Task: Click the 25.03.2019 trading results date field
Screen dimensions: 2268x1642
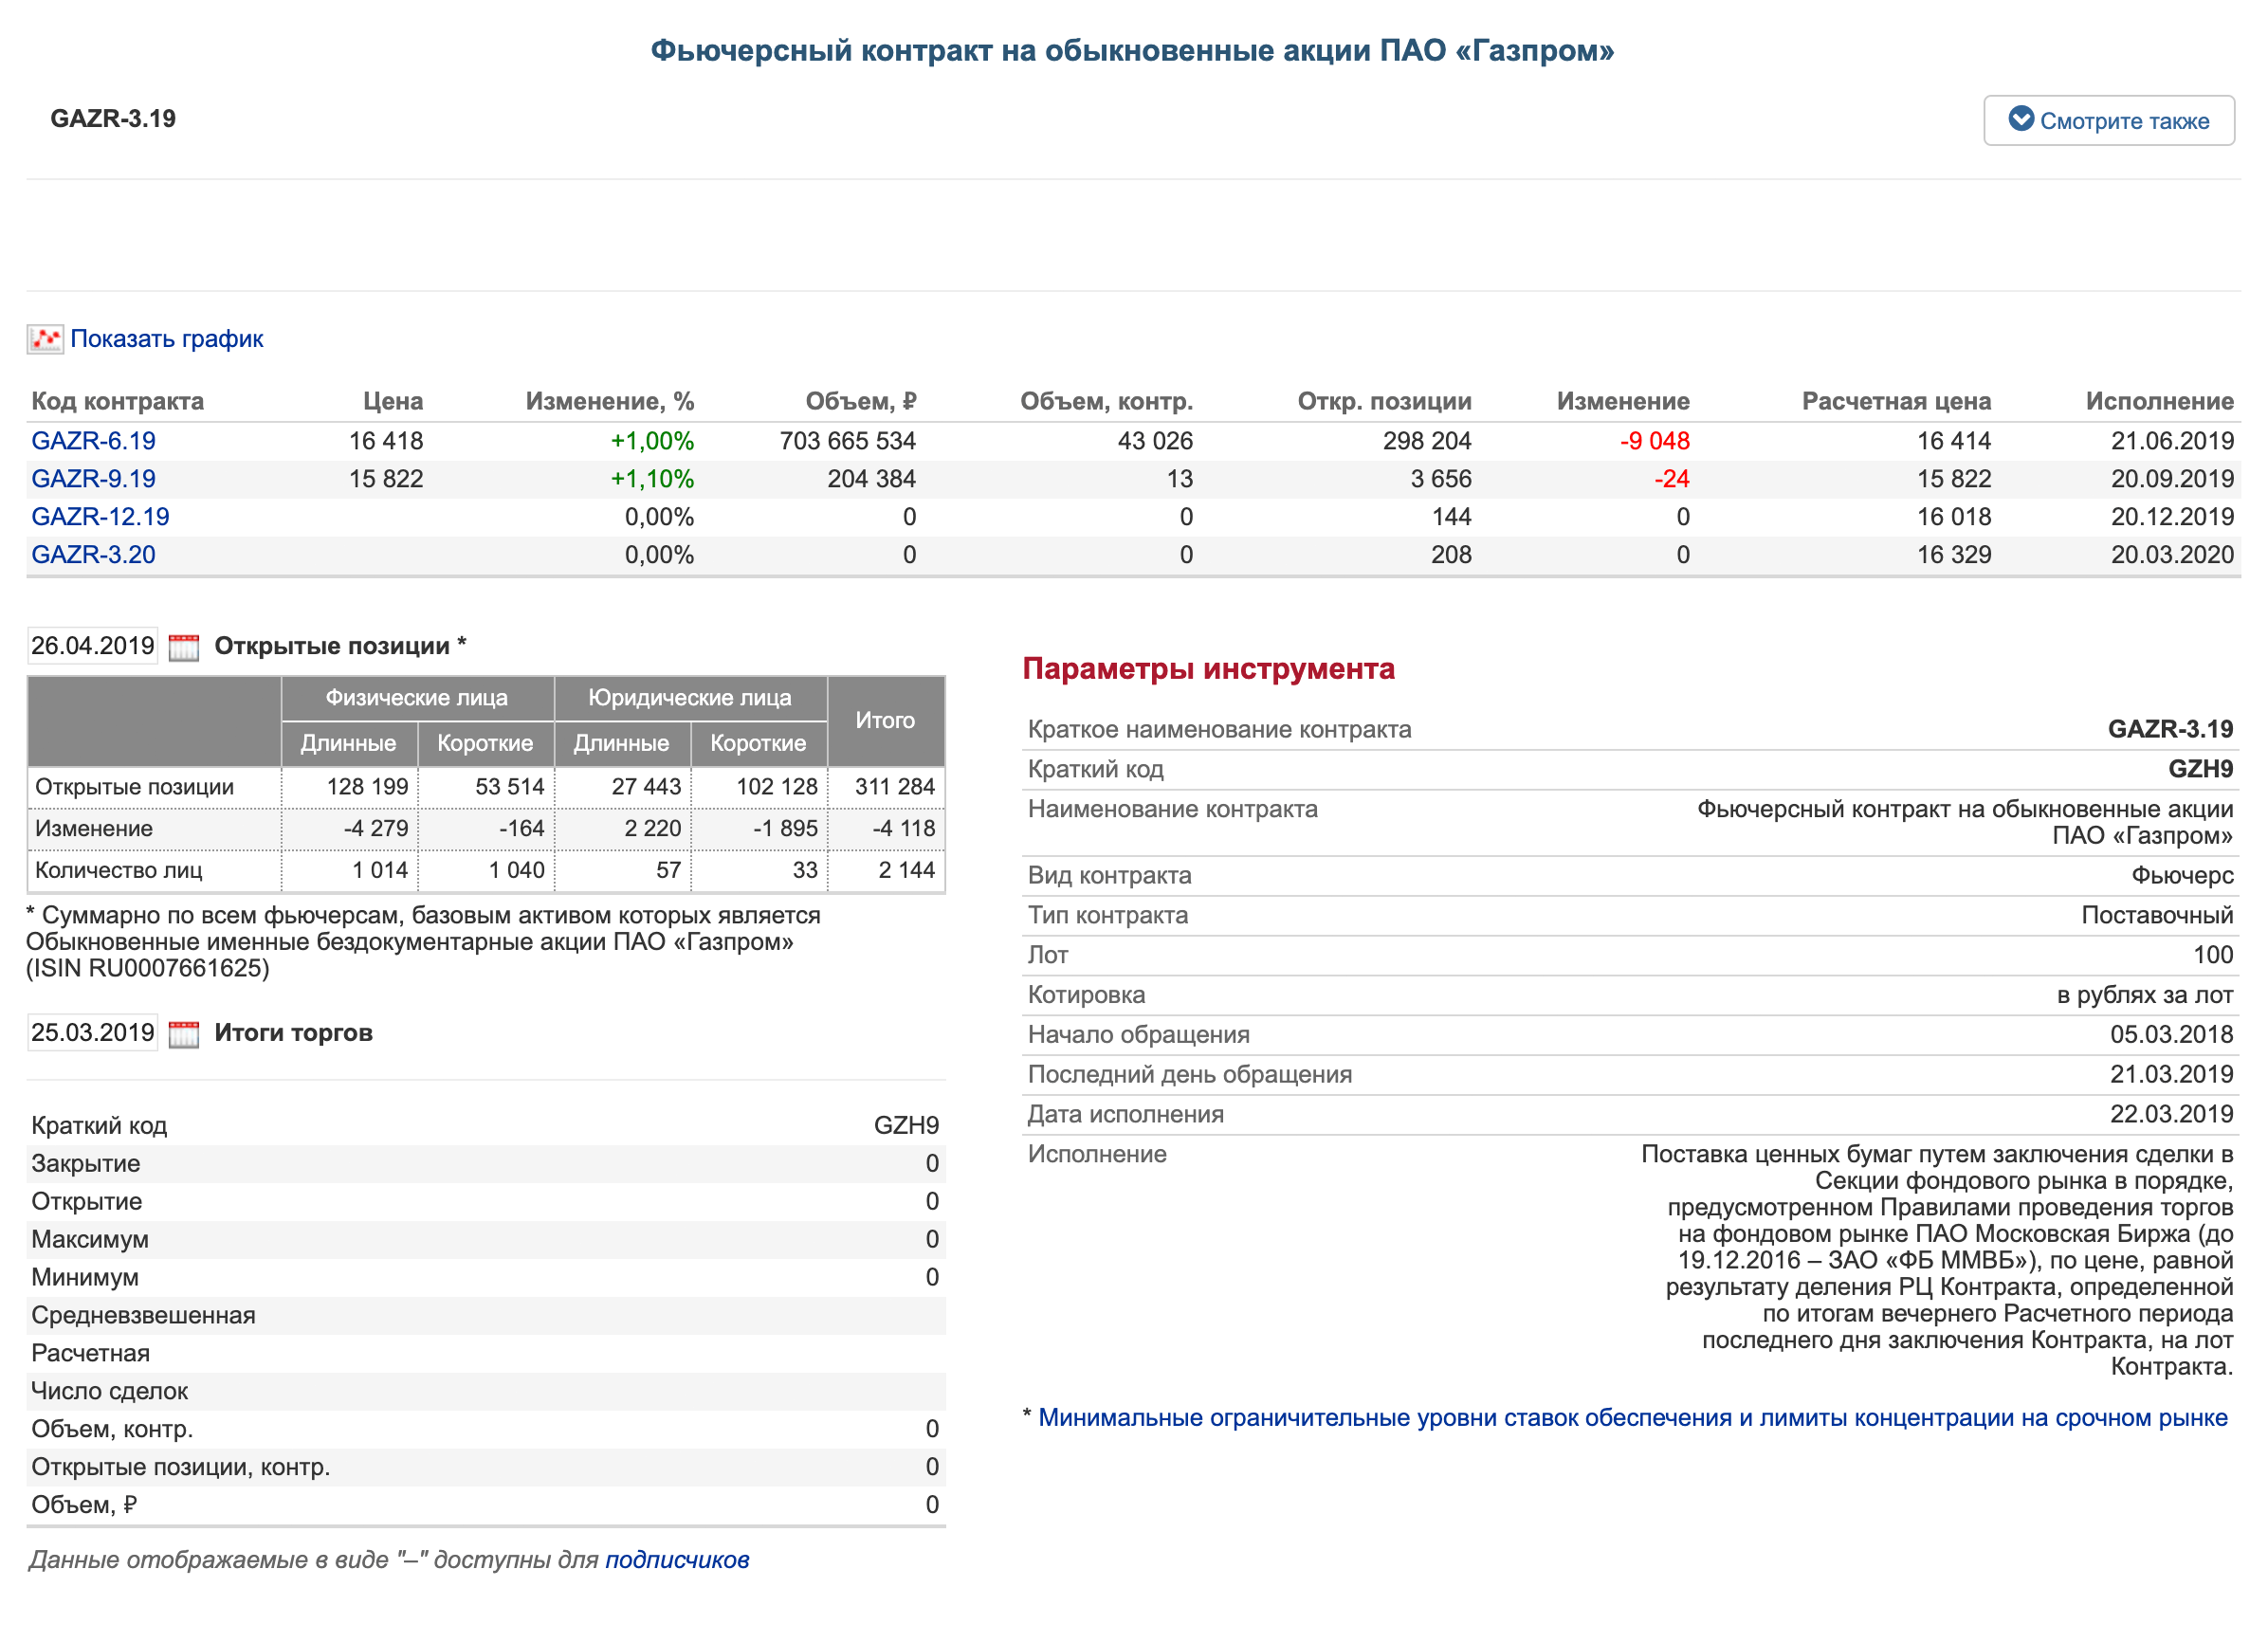Action: coord(92,1033)
